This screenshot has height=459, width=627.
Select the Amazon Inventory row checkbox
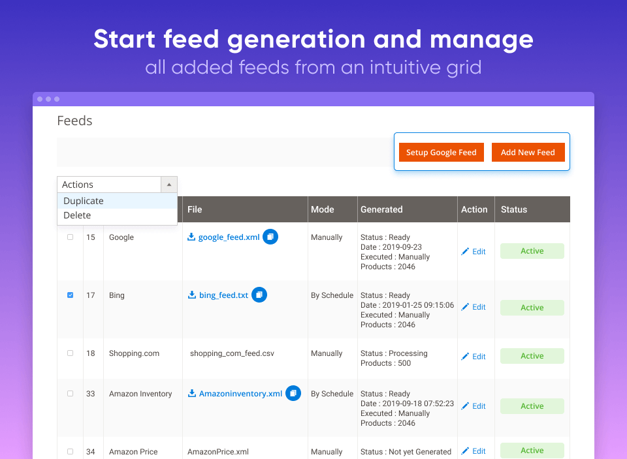[x=70, y=394]
